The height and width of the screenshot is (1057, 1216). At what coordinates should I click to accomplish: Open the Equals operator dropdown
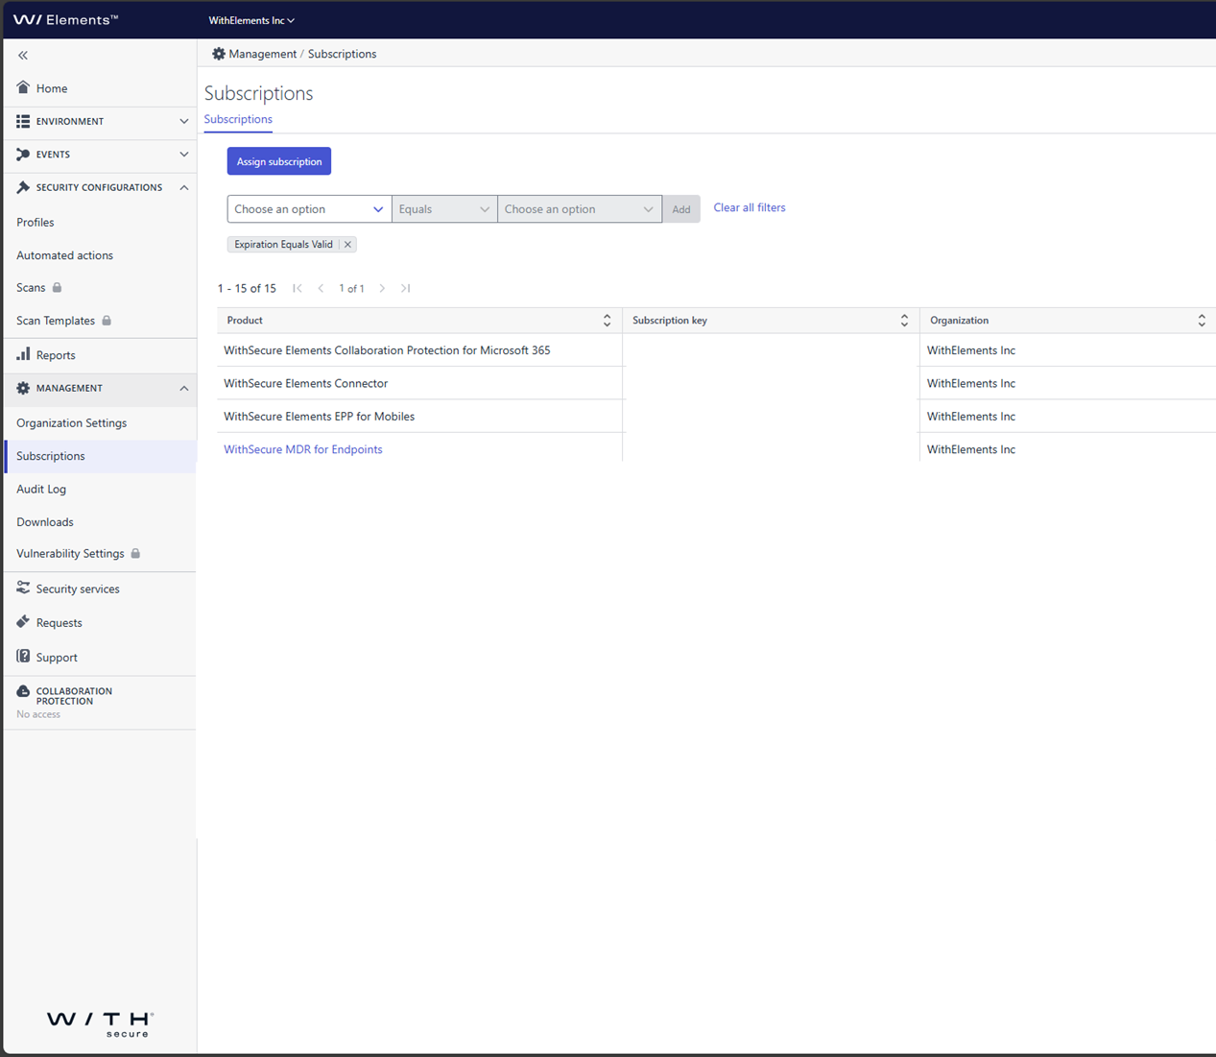pos(444,209)
